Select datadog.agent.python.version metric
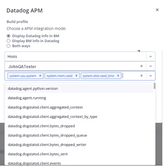This screenshot has width=163, height=166. click(x=79, y=88)
